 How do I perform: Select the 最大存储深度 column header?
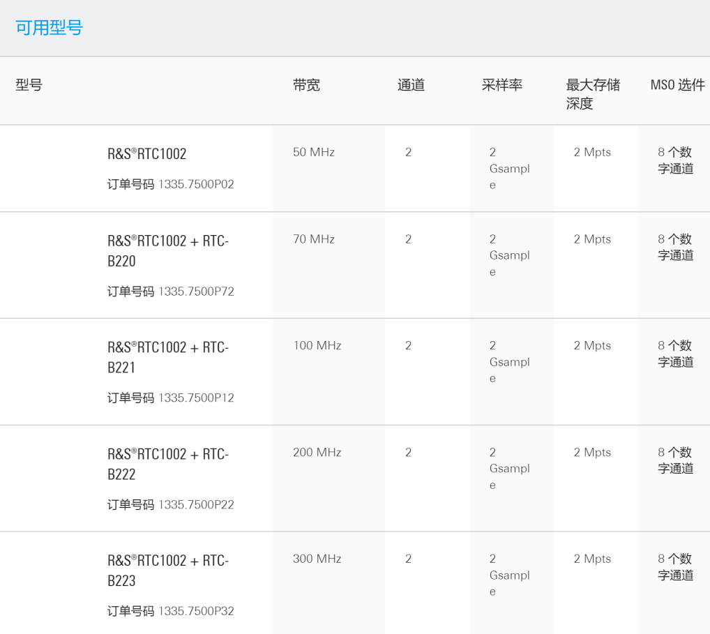(x=593, y=93)
